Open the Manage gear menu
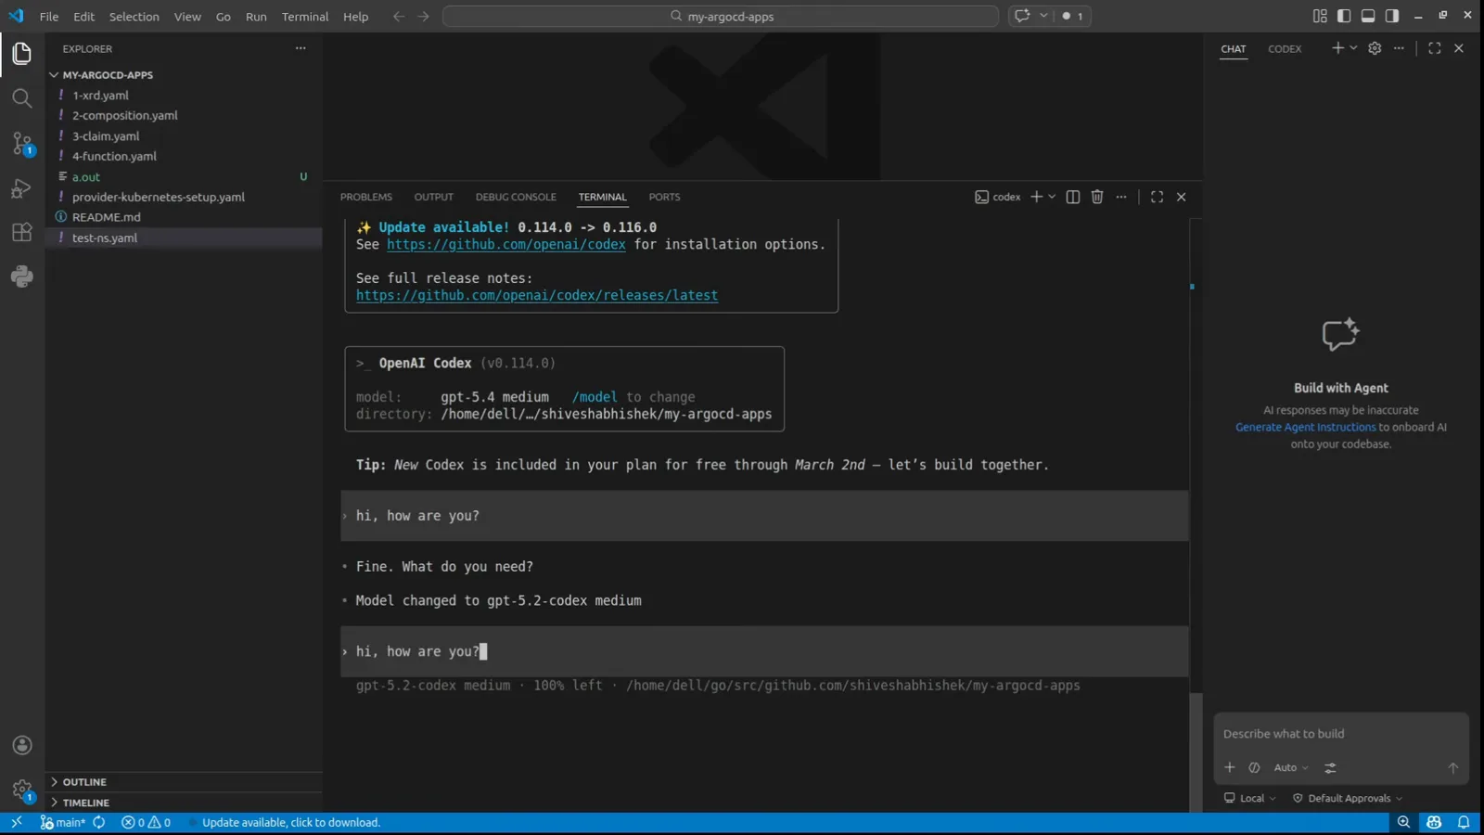This screenshot has width=1484, height=835. point(22,790)
